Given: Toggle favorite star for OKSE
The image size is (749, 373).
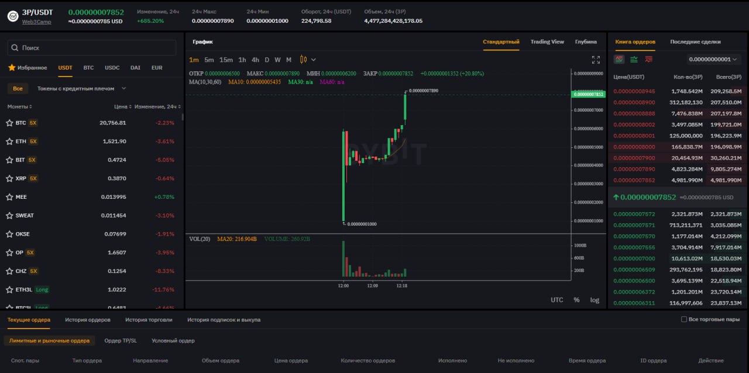Looking at the screenshot, I should coord(9,234).
